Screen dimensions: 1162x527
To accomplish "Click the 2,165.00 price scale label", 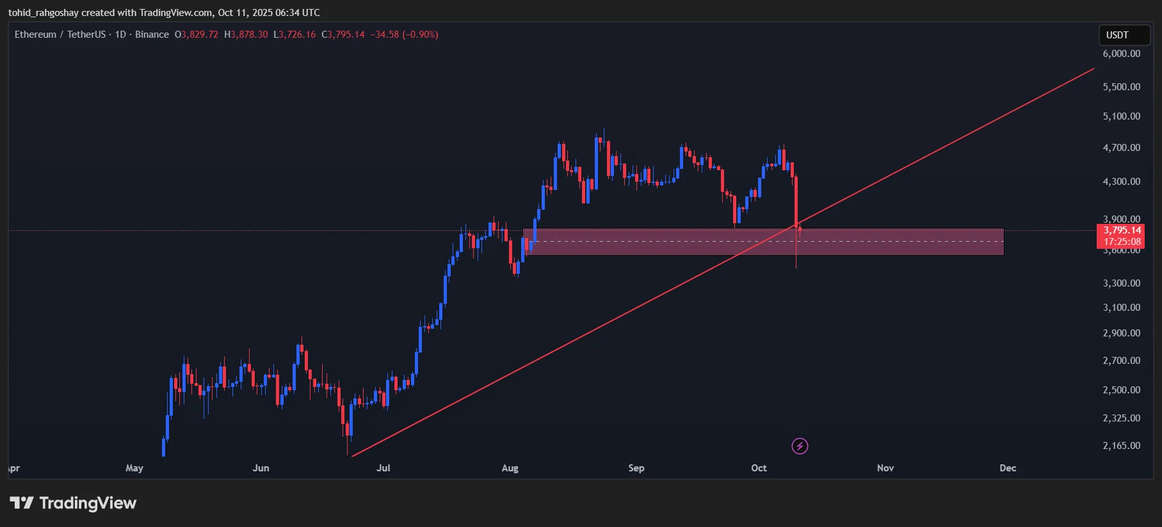I will click(x=1121, y=446).
